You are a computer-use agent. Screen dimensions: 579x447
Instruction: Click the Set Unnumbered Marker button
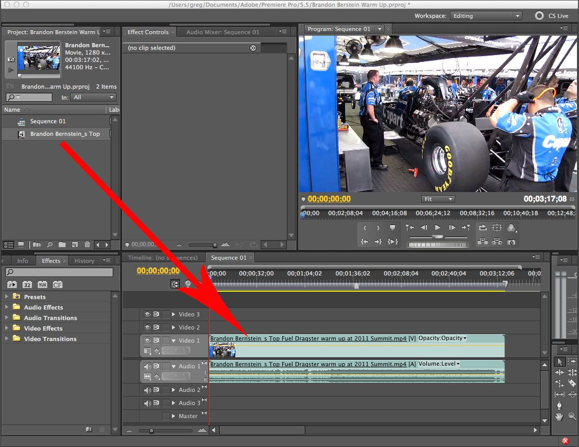pos(392,228)
